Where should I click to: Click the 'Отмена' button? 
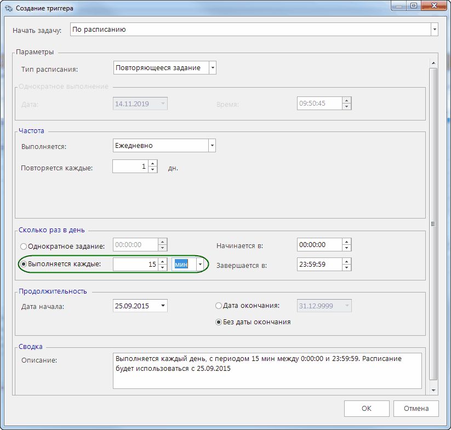416,409
